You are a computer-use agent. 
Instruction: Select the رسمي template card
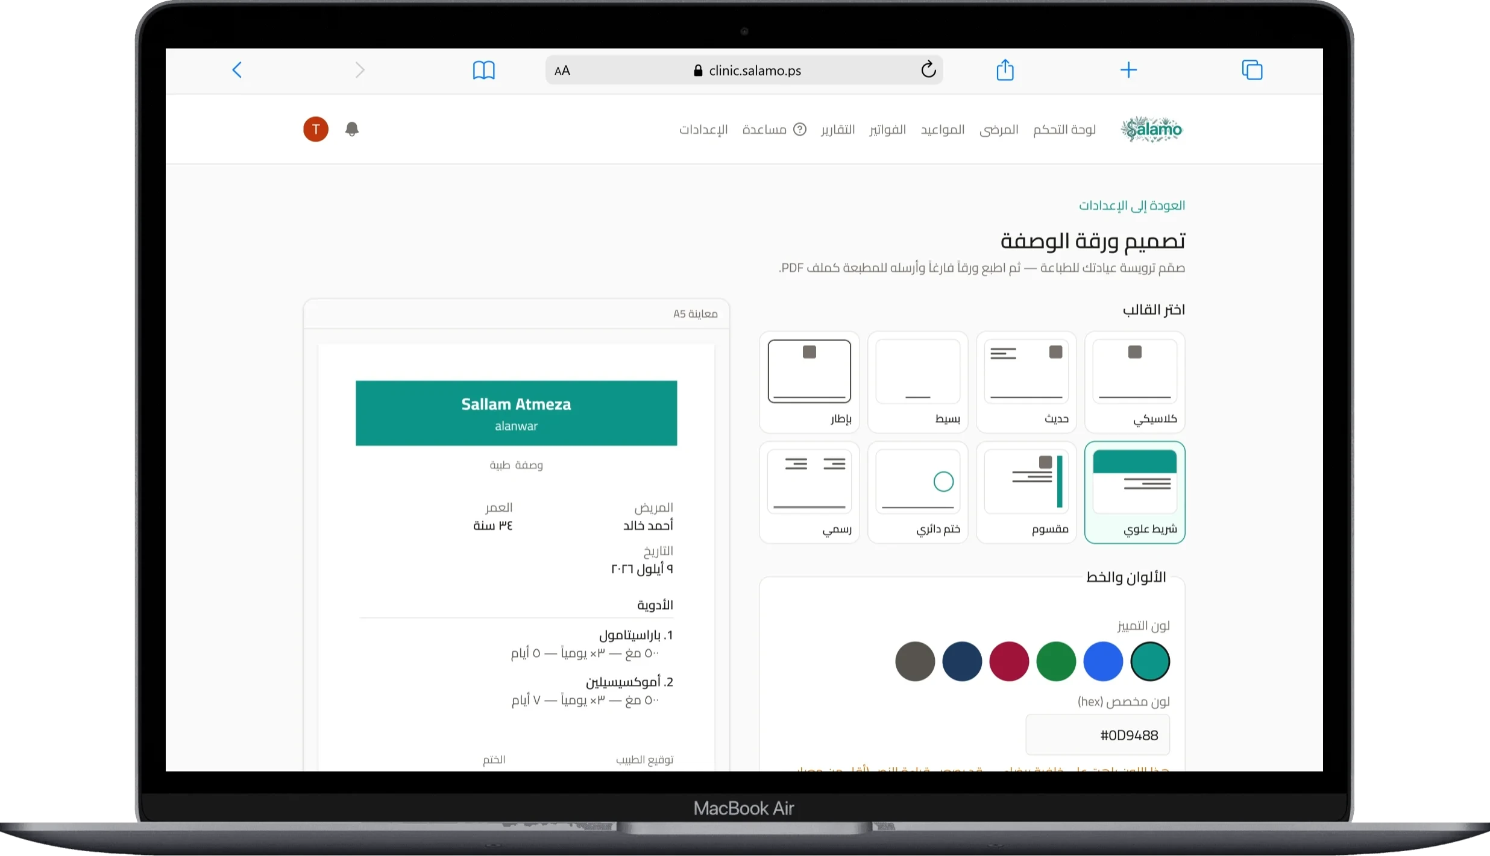pyautogui.click(x=809, y=492)
